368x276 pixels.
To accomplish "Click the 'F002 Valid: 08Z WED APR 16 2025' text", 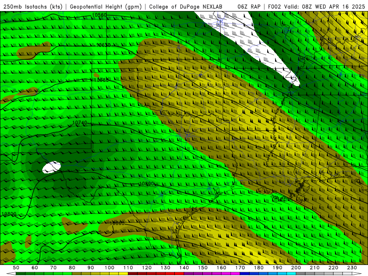I will click(x=316, y=6).
